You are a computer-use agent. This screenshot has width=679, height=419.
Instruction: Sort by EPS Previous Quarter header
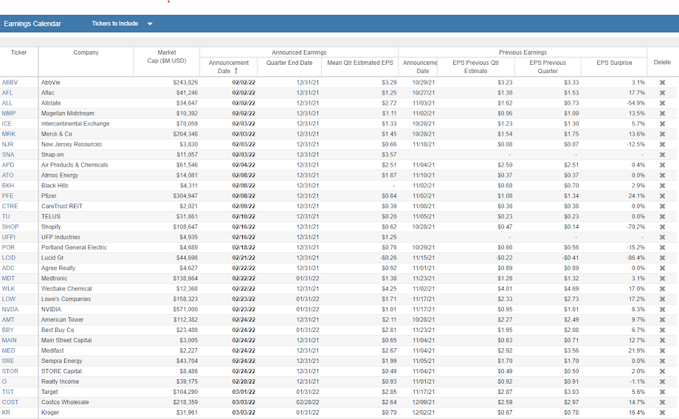[x=548, y=66]
